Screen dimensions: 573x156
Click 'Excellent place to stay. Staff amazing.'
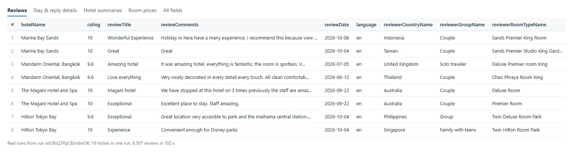[200, 104]
